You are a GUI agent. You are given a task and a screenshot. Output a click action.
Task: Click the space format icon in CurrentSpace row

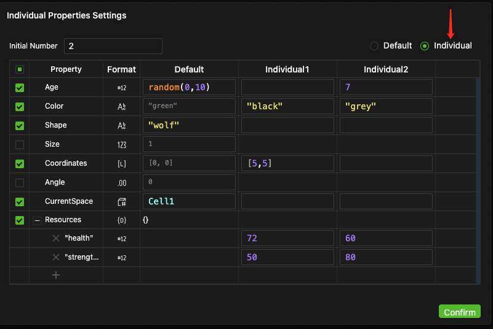[x=122, y=202]
